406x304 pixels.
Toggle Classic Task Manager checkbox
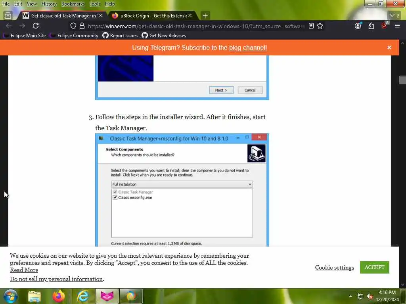point(115,192)
